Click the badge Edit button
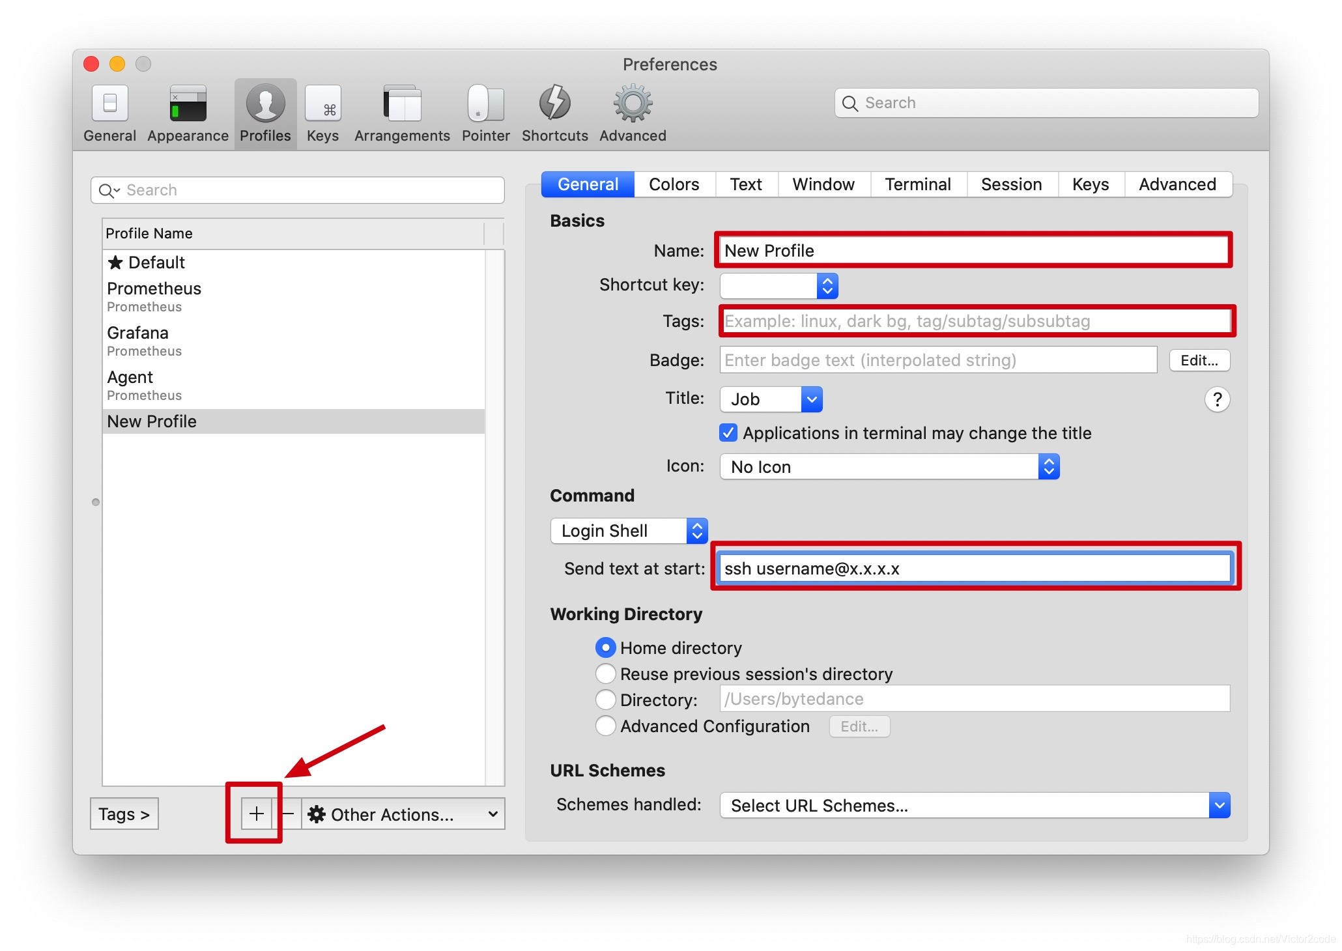Screen dimensions: 1342x951 tap(1199, 360)
